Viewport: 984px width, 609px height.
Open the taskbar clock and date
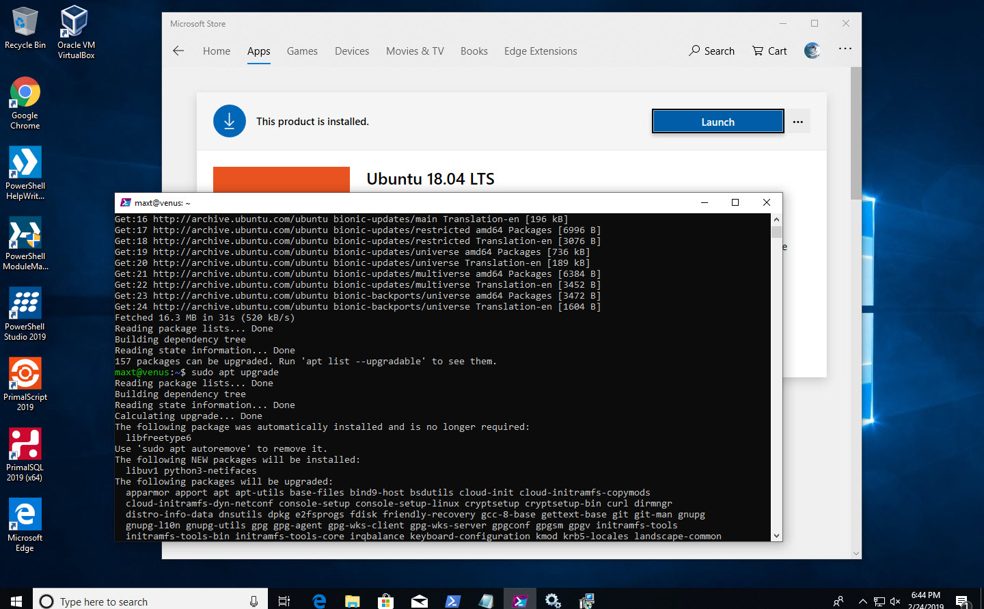coord(926,600)
